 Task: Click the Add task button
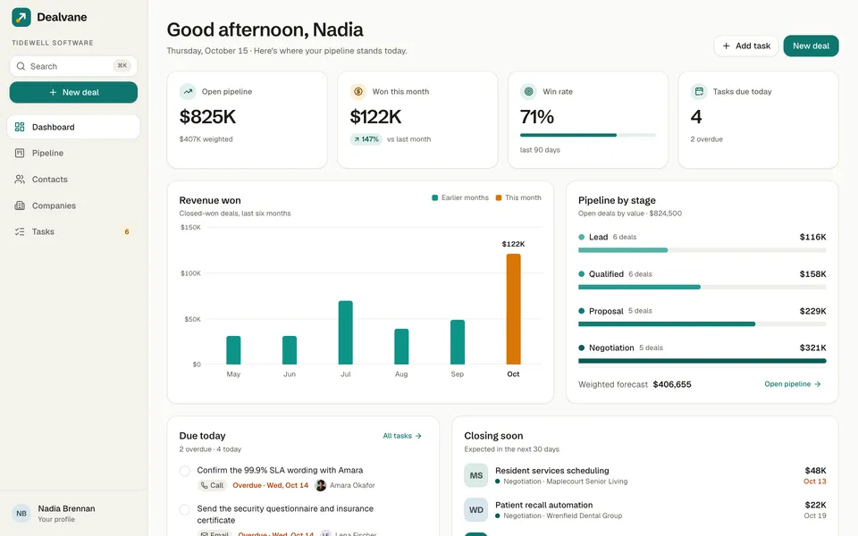click(x=745, y=46)
